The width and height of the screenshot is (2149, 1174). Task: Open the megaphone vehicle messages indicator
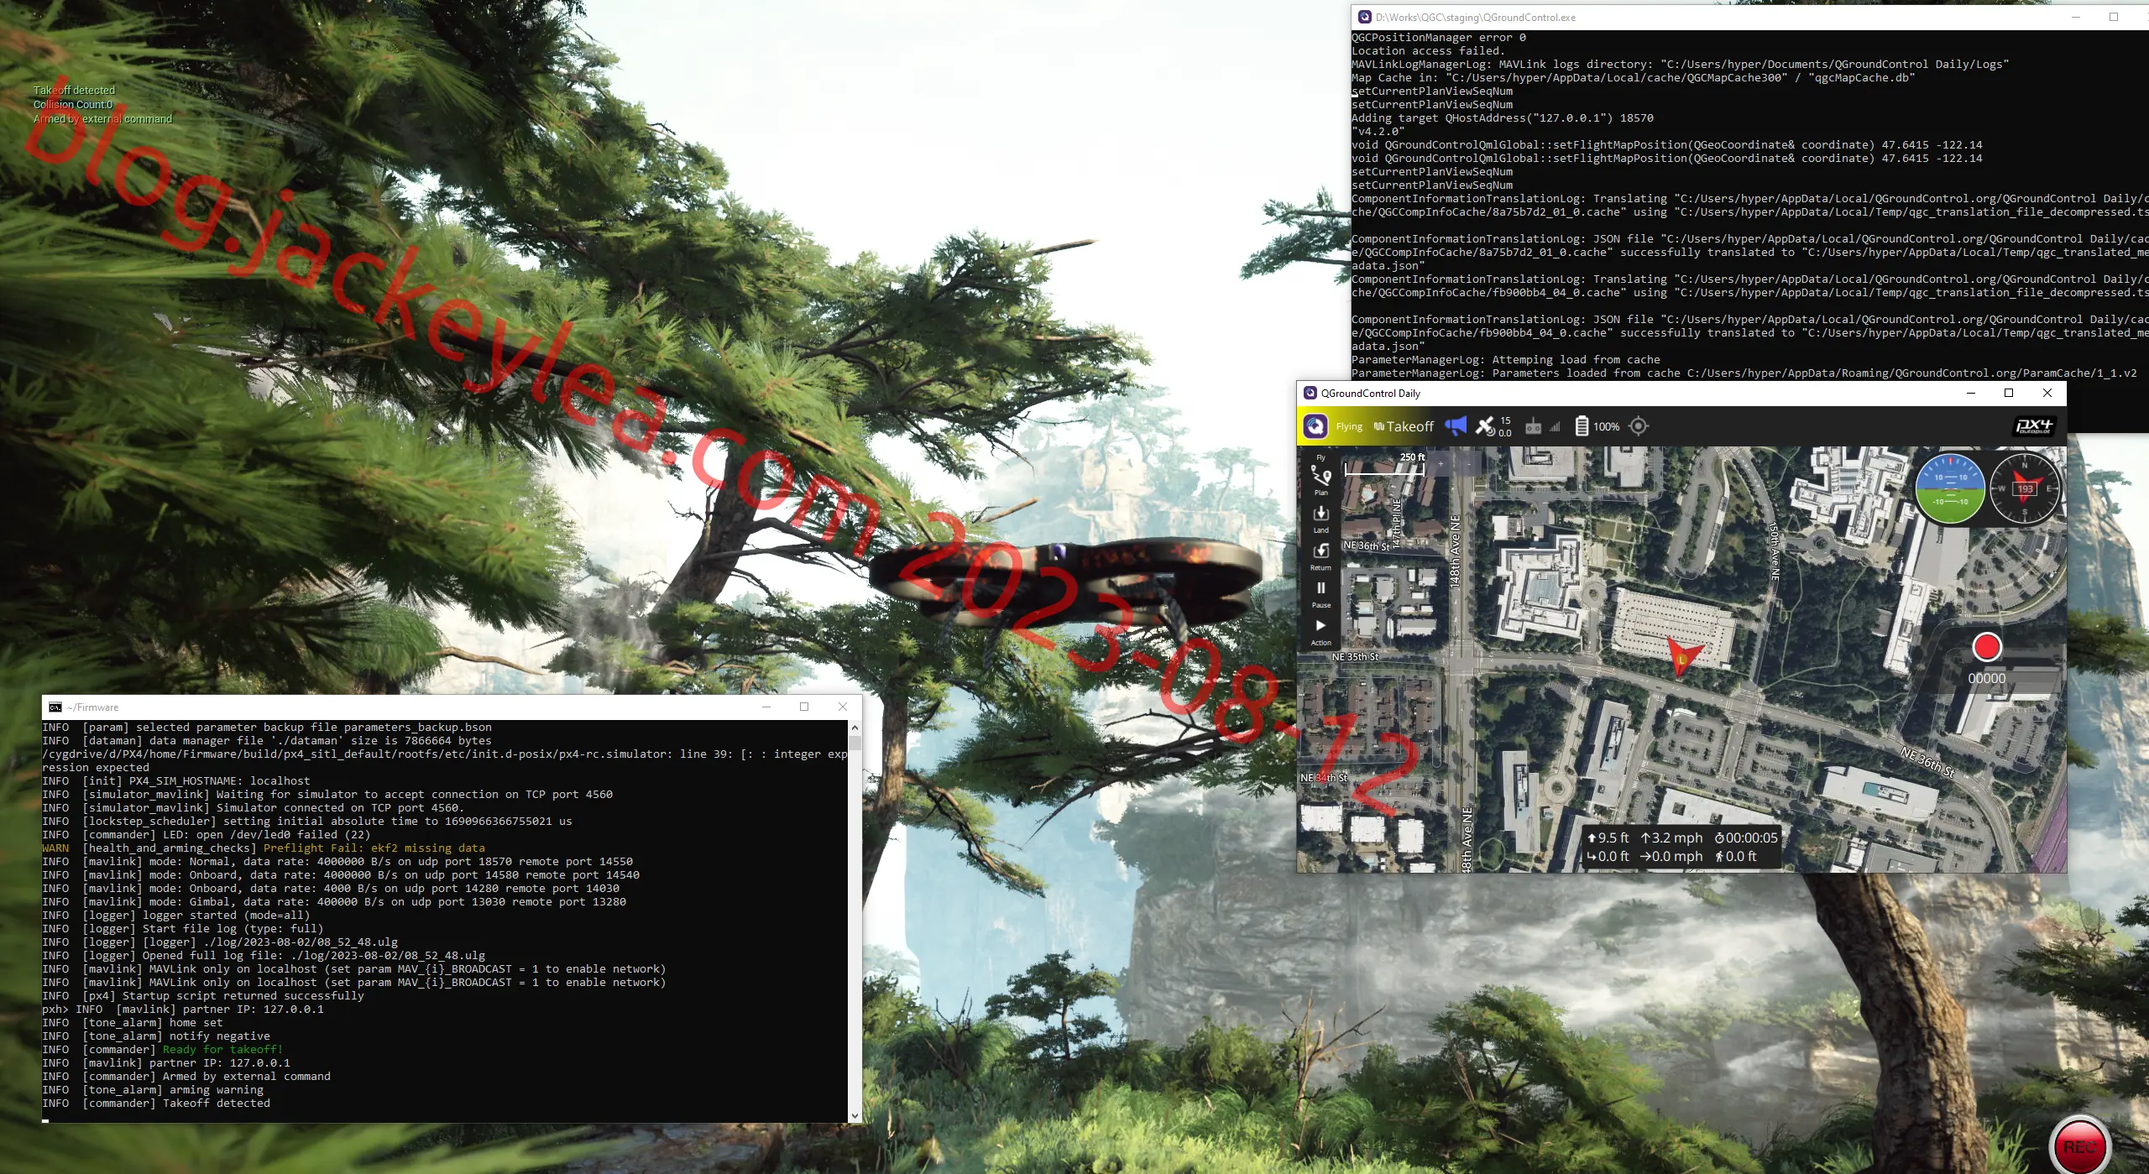click(1456, 426)
